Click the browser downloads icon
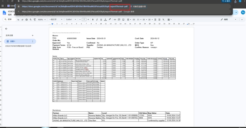246x128 pixels. tap(235, 1)
